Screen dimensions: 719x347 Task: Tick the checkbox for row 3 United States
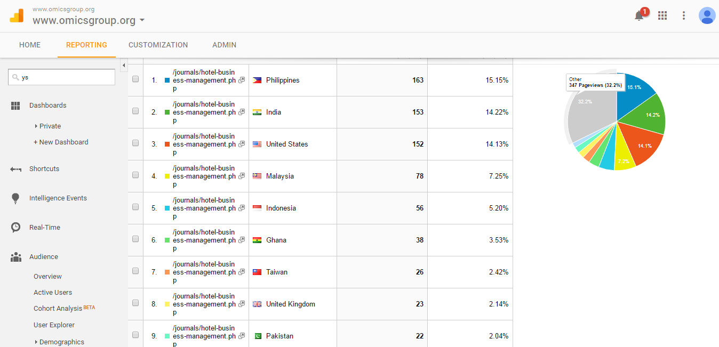(135, 143)
